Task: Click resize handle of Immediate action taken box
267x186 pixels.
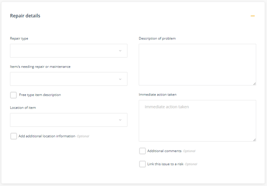Action: tap(254, 140)
